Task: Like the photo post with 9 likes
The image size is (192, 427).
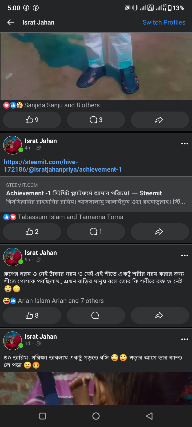Action: point(32,120)
